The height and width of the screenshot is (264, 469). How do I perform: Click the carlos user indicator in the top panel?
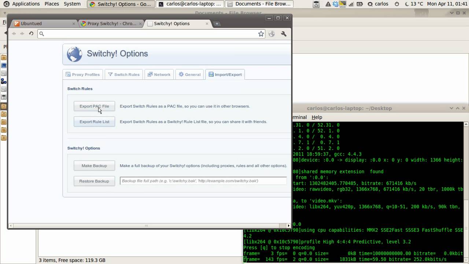(378, 4)
